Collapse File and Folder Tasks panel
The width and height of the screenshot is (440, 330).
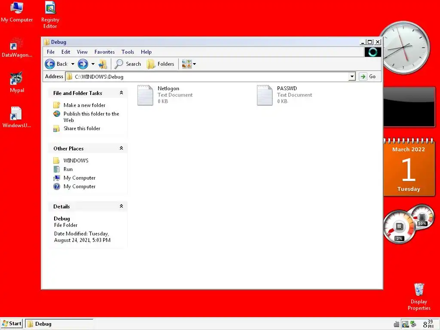122,93
